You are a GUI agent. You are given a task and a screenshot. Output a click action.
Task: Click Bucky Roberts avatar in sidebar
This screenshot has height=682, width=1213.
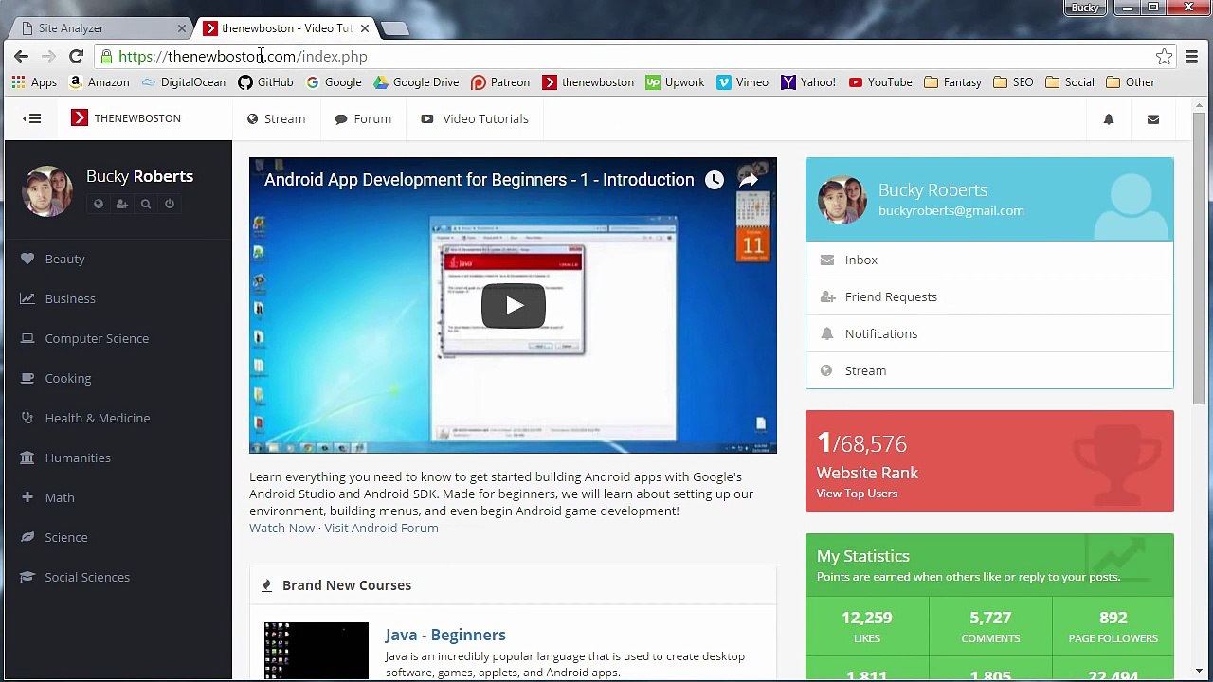click(46, 190)
